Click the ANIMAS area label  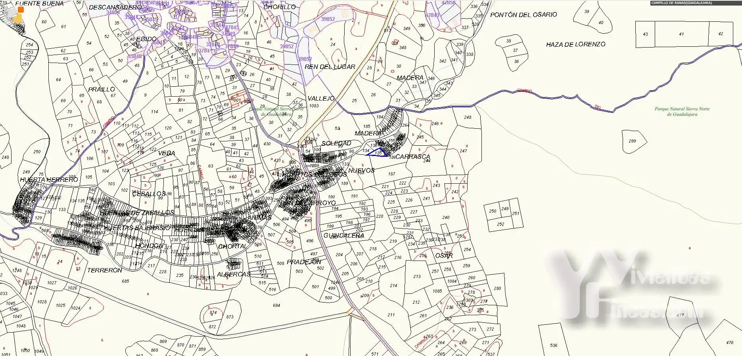[x=259, y=218]
